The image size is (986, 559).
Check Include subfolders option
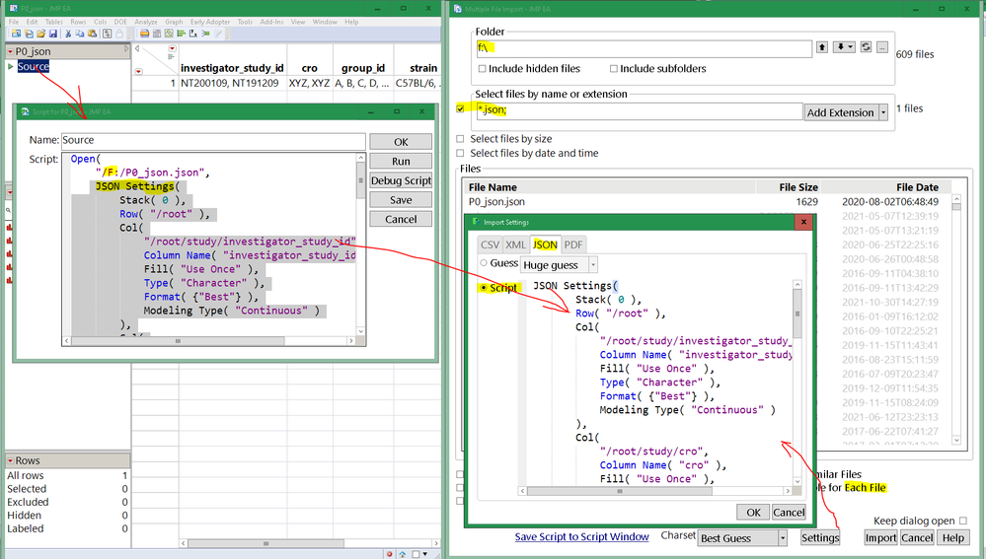pos(614,69)
